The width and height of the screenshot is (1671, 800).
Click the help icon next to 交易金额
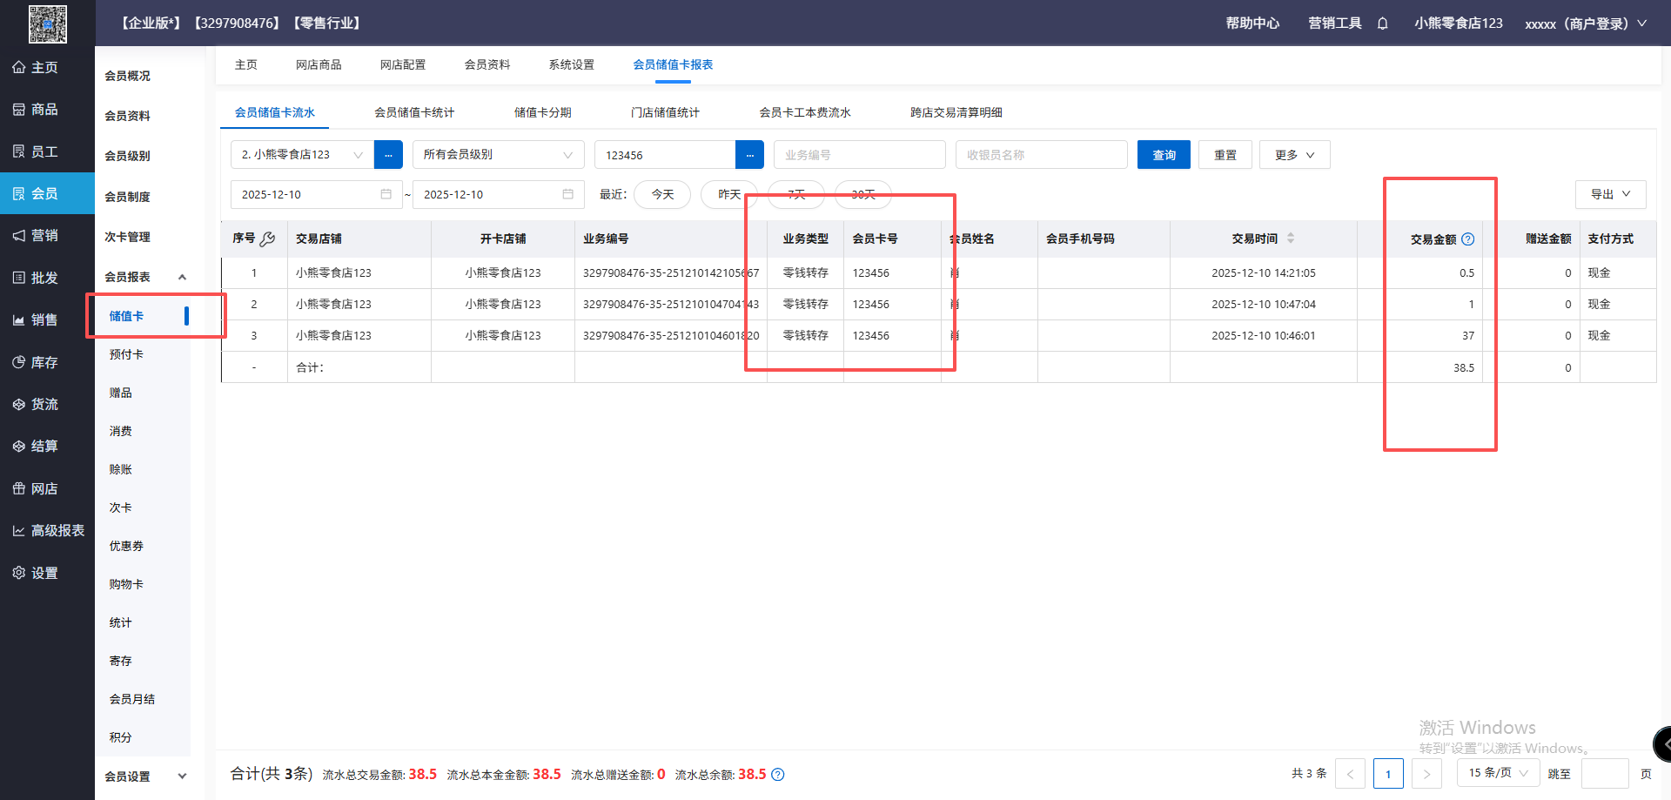[1468, 239]
